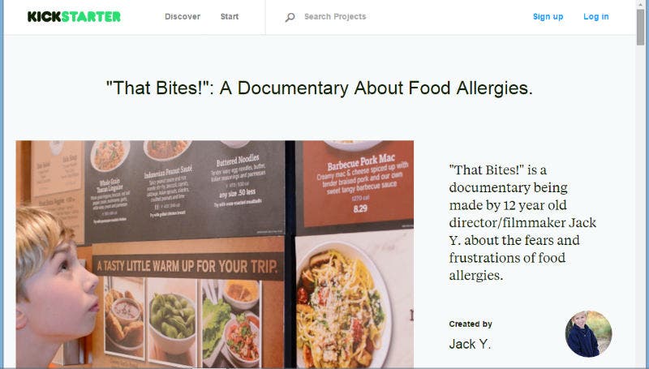The image size is (649, 369).
Task: Click the "That Bites!" documentary title
Action: coord(319,88)
